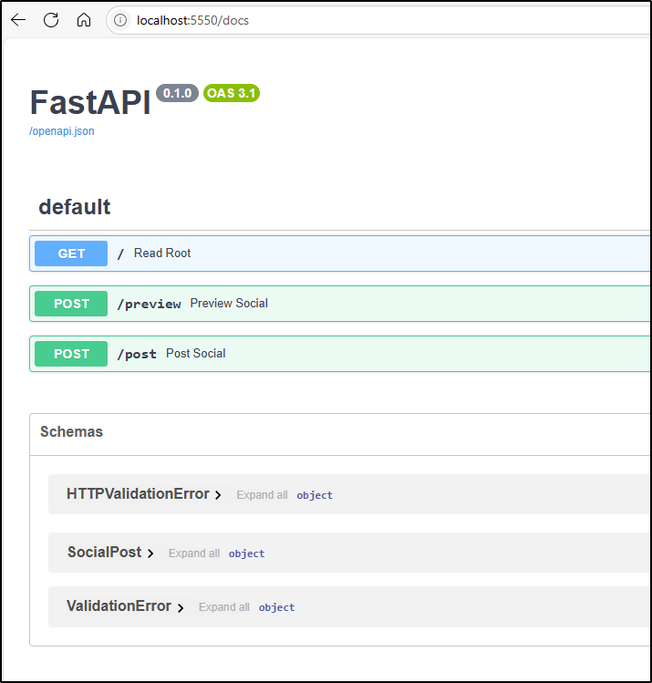Expand the ValidationError schema chevron

click(181, 607)
